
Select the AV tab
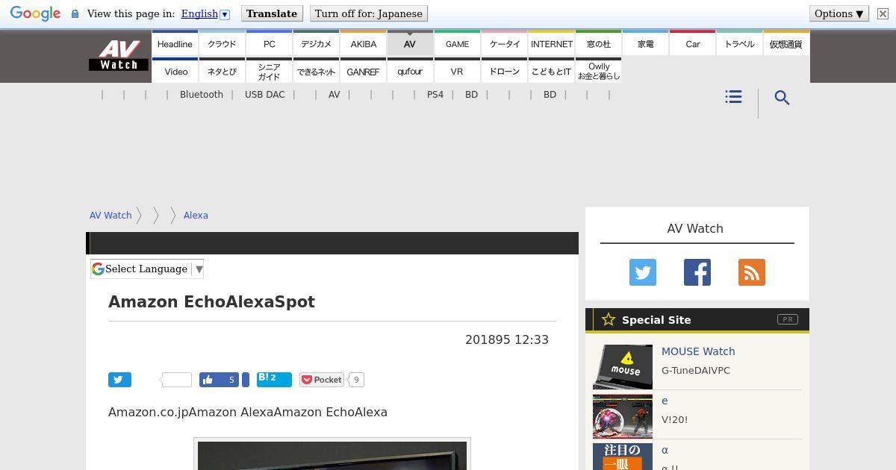coord(410,44)
